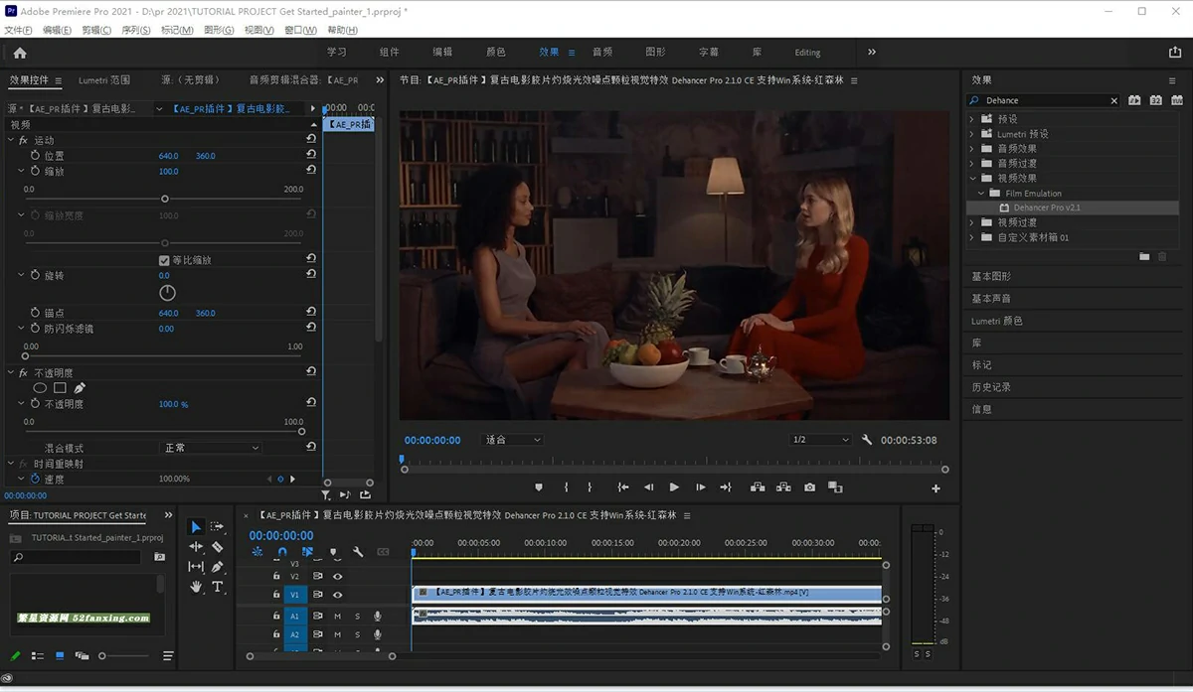
Task: Open the program monitor wrench settings
Action: pos(867,440)
